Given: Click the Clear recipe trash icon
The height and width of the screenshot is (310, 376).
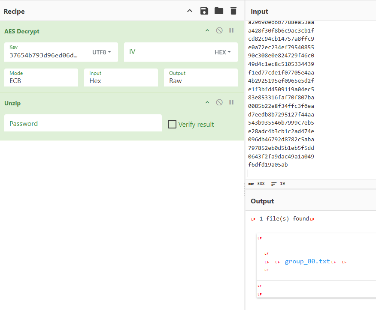Looking at the screenshot, I should coord(233,11).
